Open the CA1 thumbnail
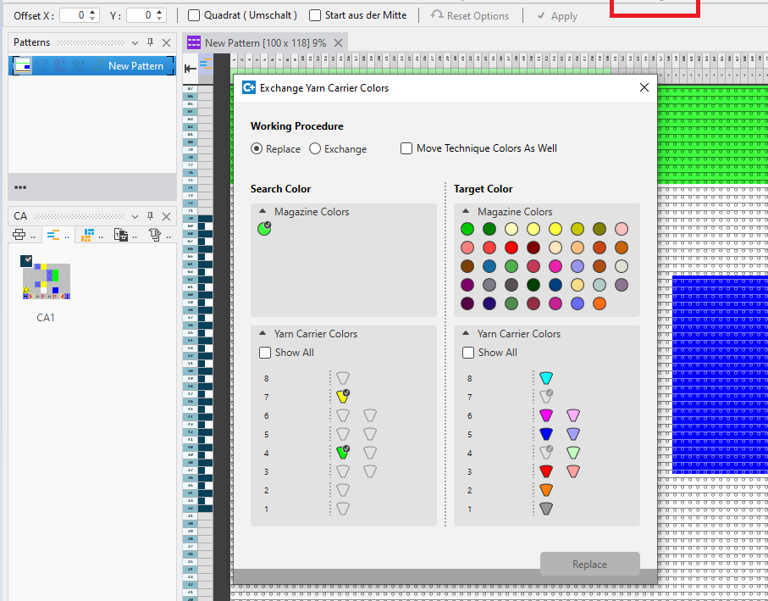Screen dimensions: 768x601 (46, 281)
